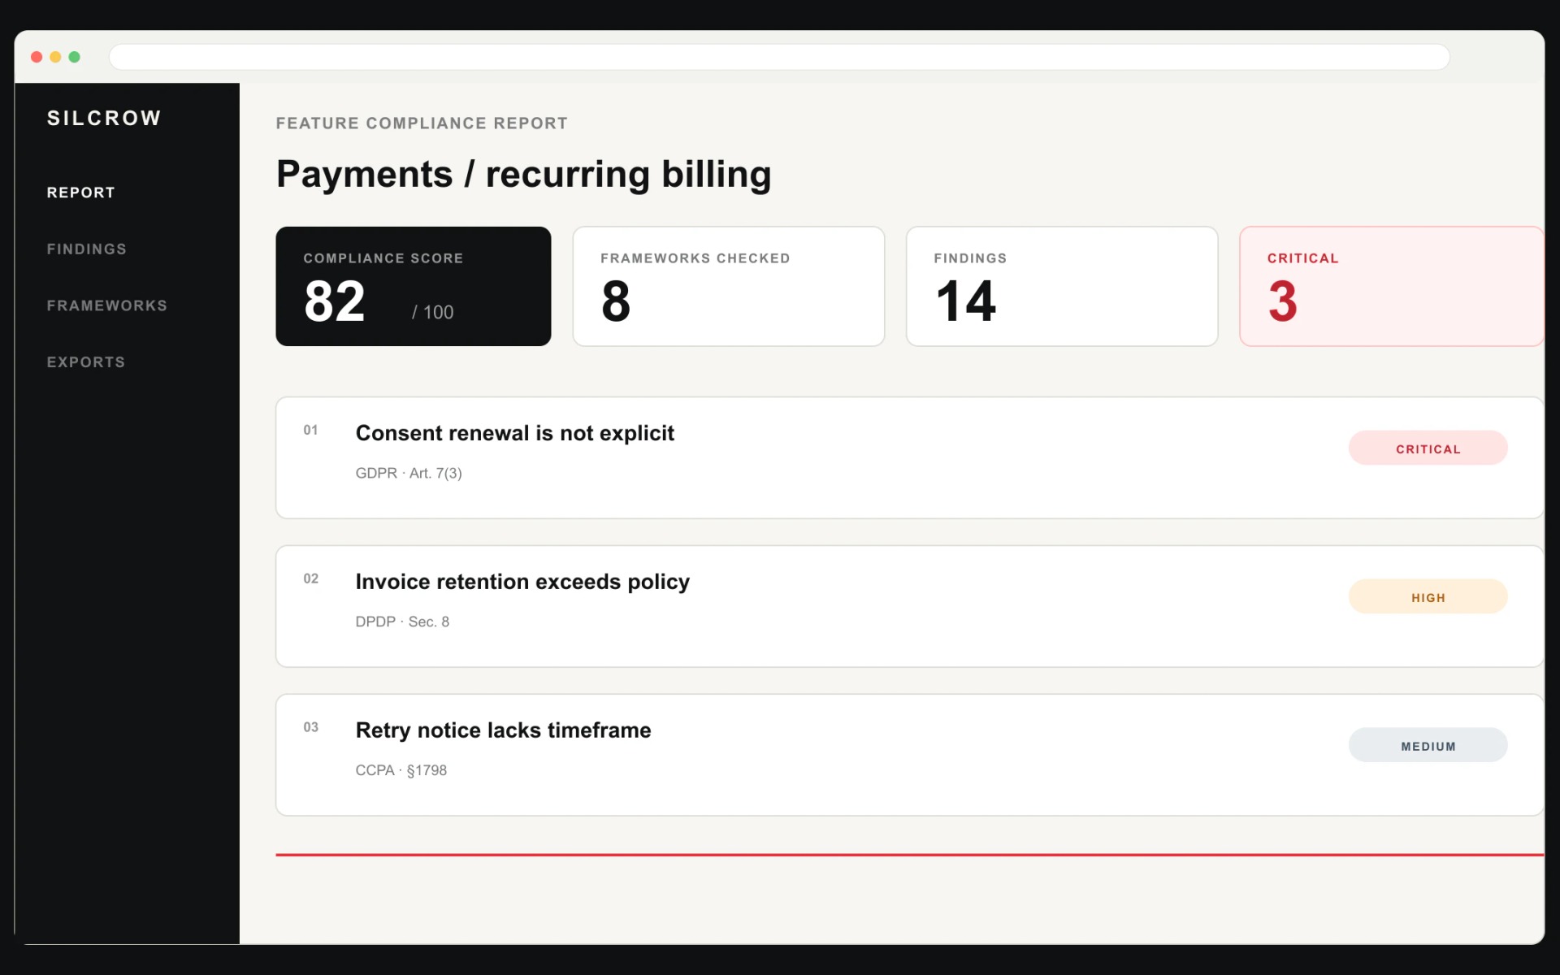Click the 'CCPA · §1798' reference
The width and height of the screenshot is (1560, 975).
point(401,770)
